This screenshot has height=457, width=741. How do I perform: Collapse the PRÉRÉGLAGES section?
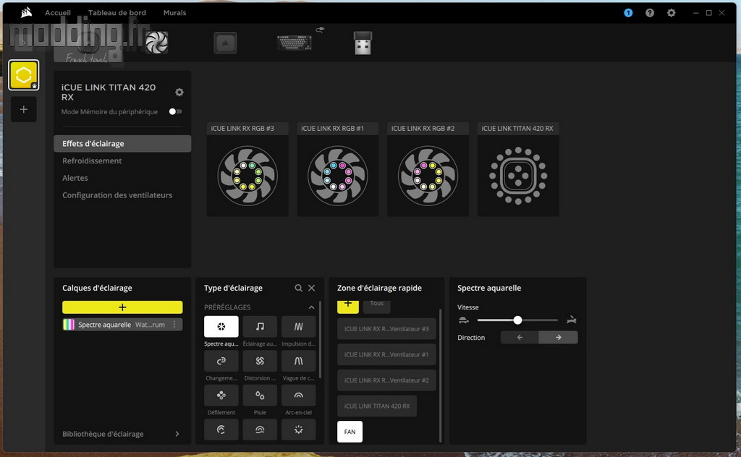pyautogui.click(x=311, y=307)
